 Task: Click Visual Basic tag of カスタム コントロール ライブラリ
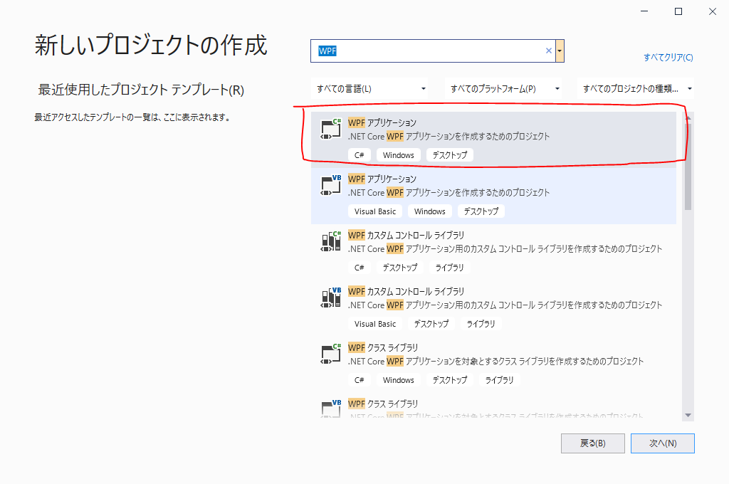(375, 324)
